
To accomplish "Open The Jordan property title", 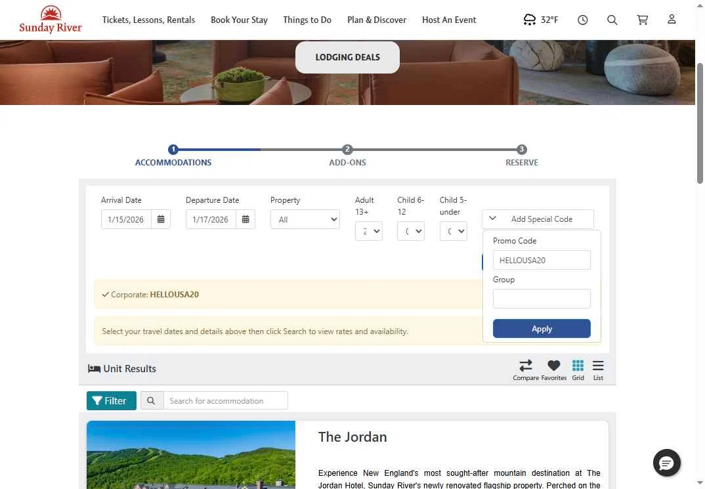I will [x=352, y=437].
